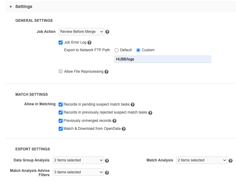Toggle Records in pending suspect match tasks
Screen dimensions: 236x182
click(61, 104)
